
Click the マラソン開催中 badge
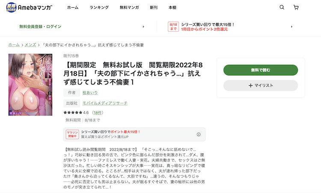coord(72,134)
